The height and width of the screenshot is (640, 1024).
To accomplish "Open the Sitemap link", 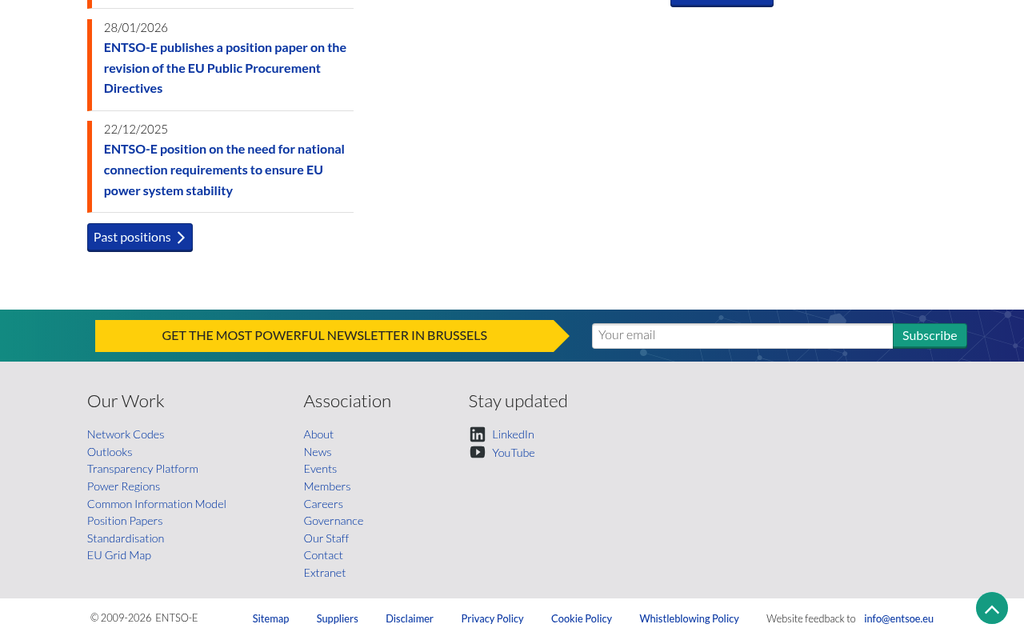I will point(270,618).
